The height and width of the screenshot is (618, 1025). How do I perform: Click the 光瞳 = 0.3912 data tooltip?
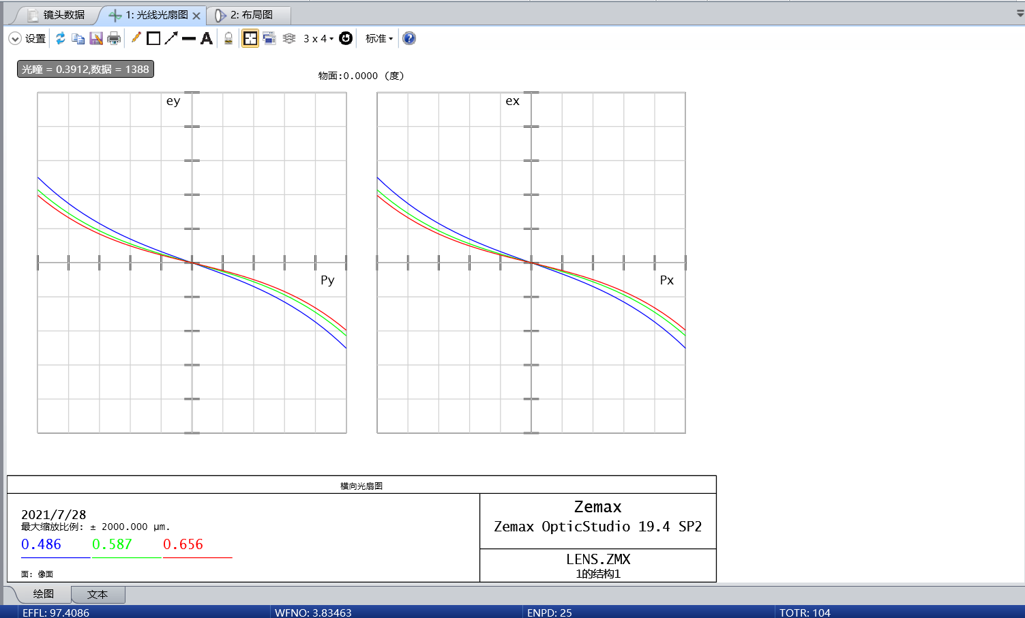(x=85, y=69)
